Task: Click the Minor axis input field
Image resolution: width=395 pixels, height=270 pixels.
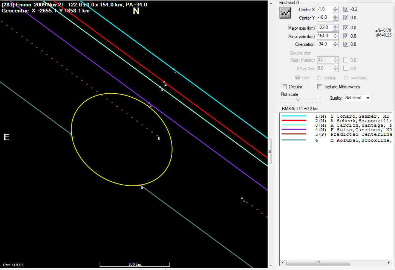Action: 324,36
